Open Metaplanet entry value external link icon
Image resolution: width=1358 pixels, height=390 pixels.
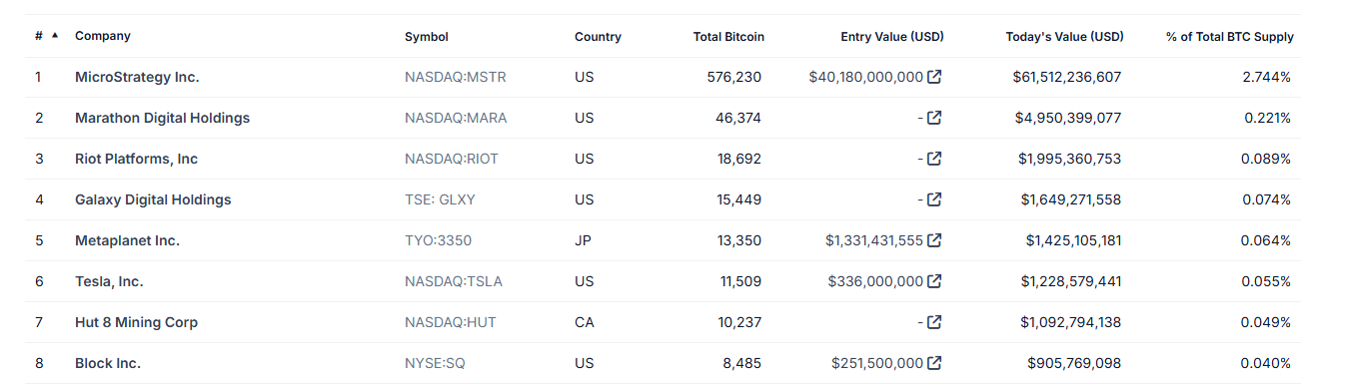934,240
